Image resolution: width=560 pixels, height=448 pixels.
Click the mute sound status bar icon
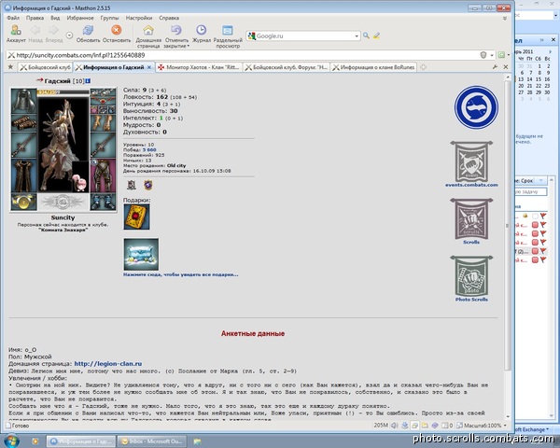[394, 426]
